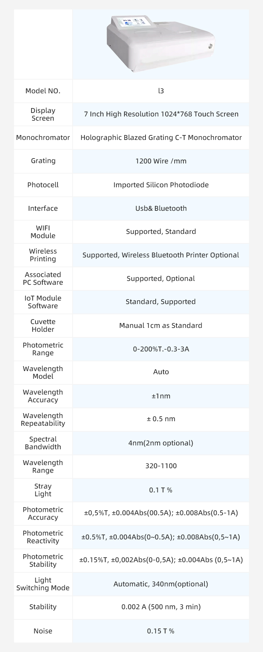Click the spectrophotometer product image
Viewport: 263px width, 652px height.
point(161,43)
